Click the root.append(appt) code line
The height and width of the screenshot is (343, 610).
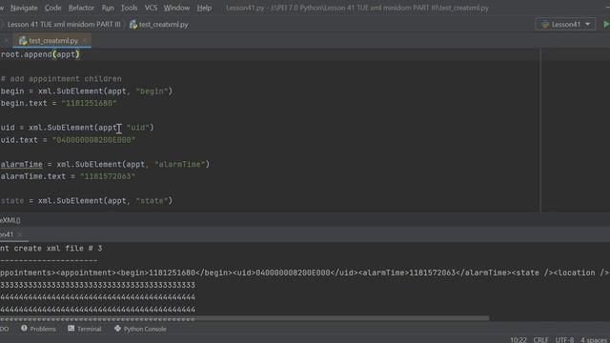pyautogui.click(x=40, y=54)
